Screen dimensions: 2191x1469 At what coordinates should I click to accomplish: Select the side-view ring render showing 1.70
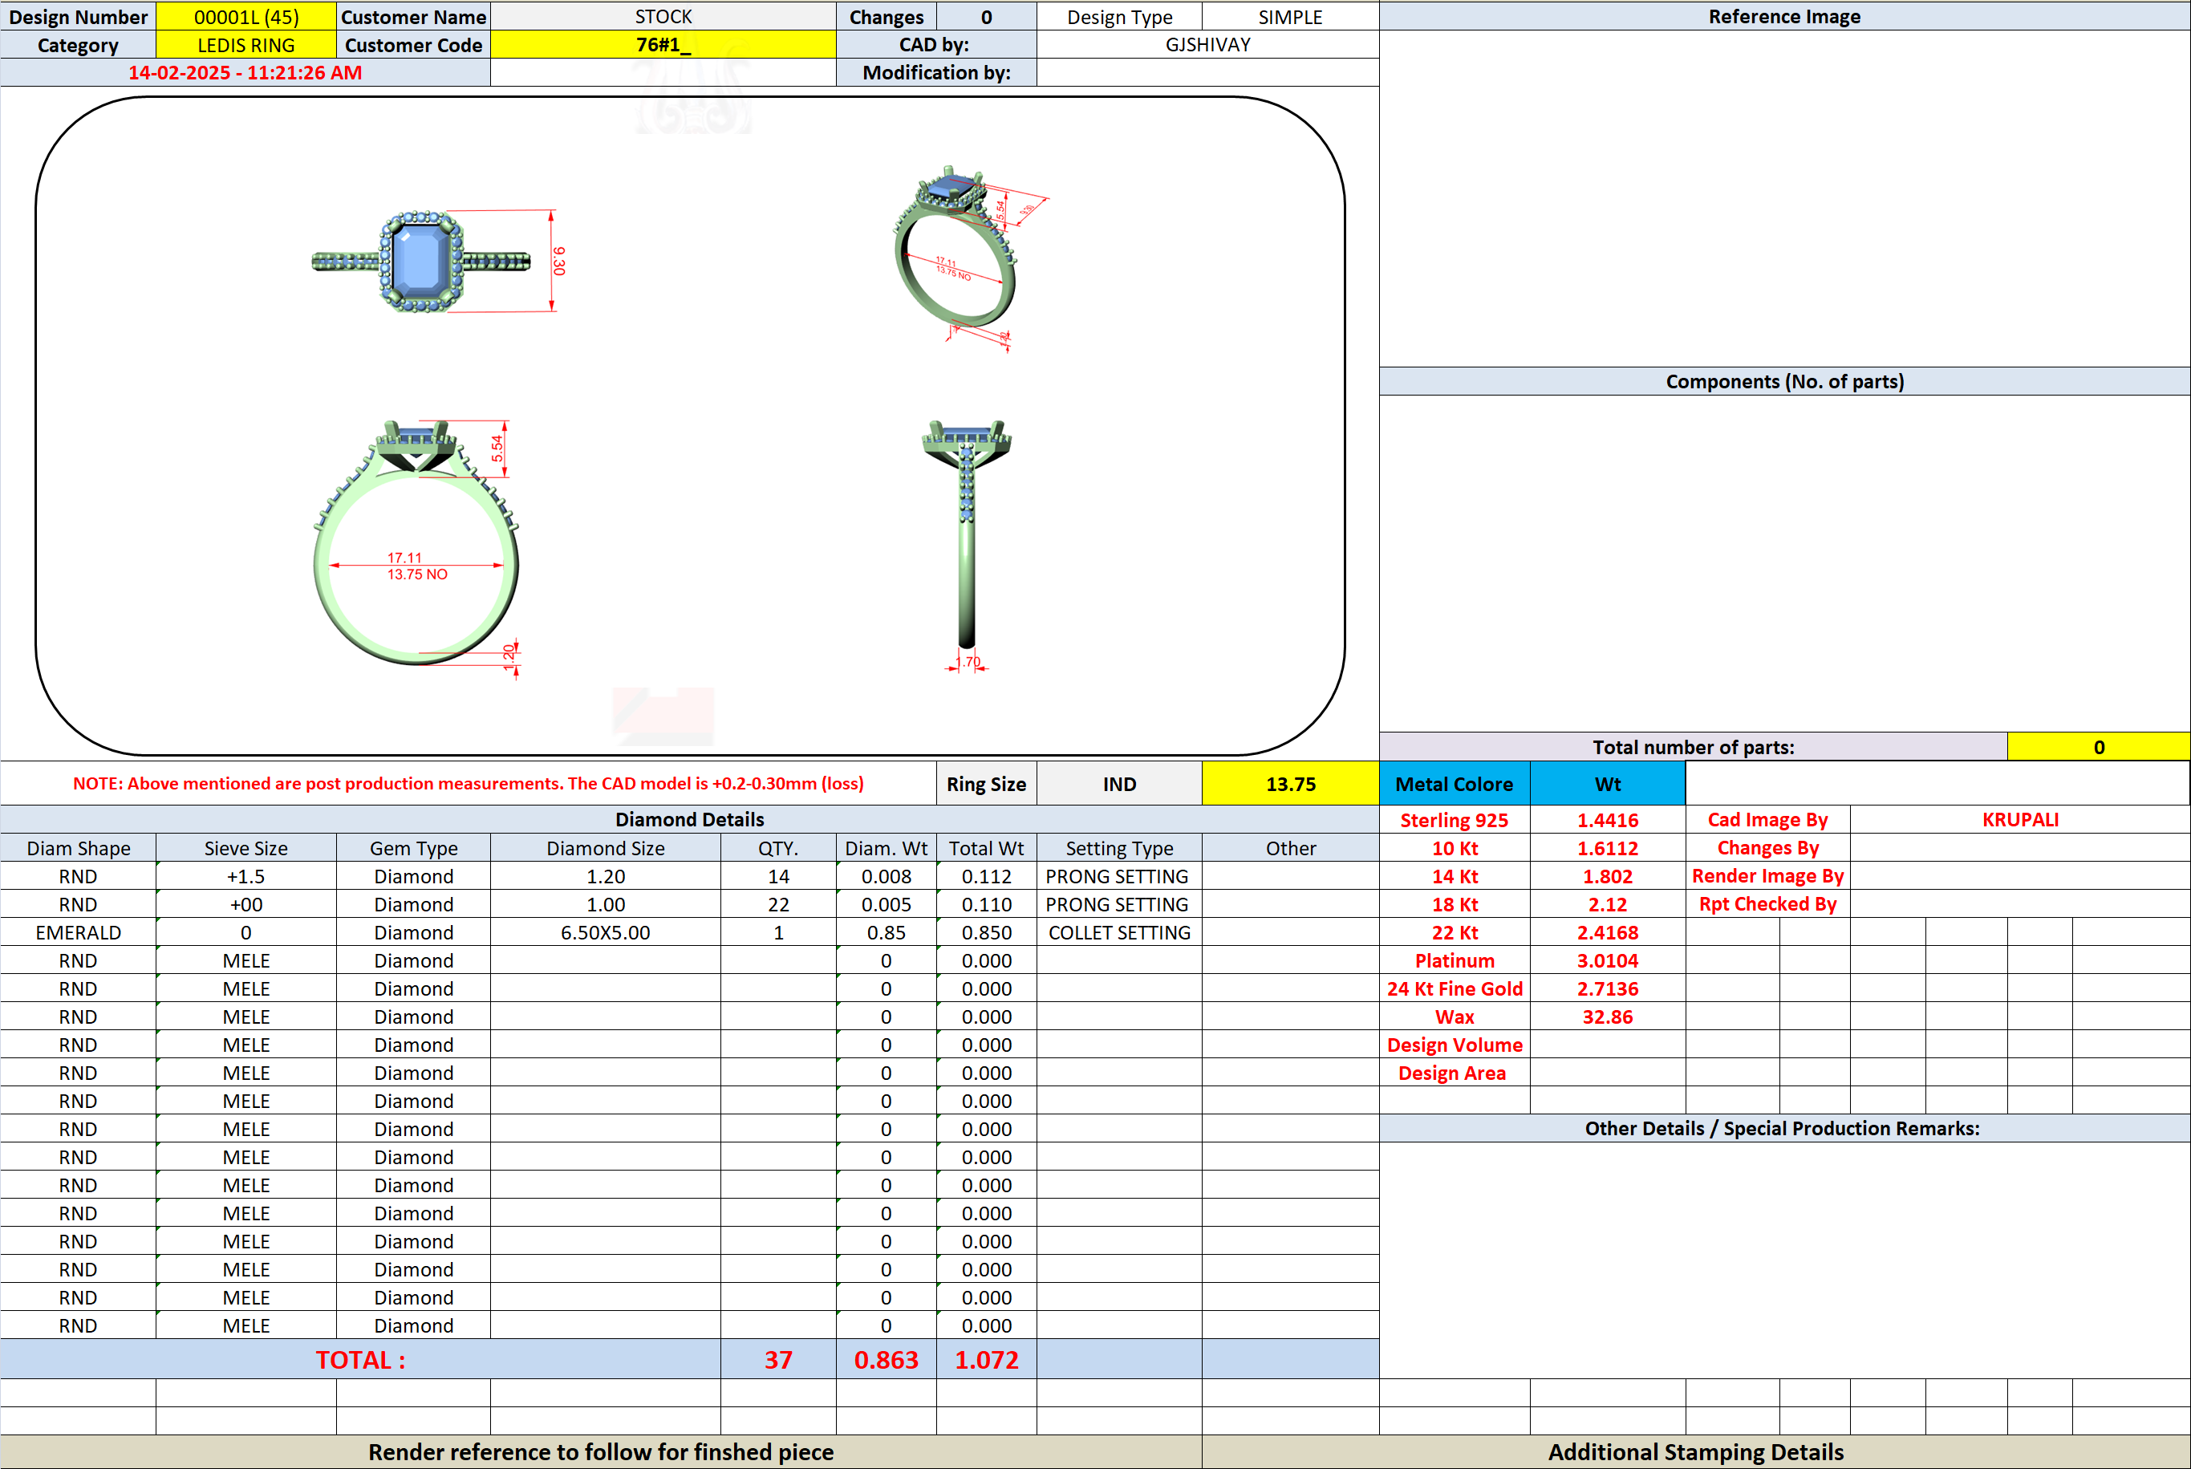point(967,546)
